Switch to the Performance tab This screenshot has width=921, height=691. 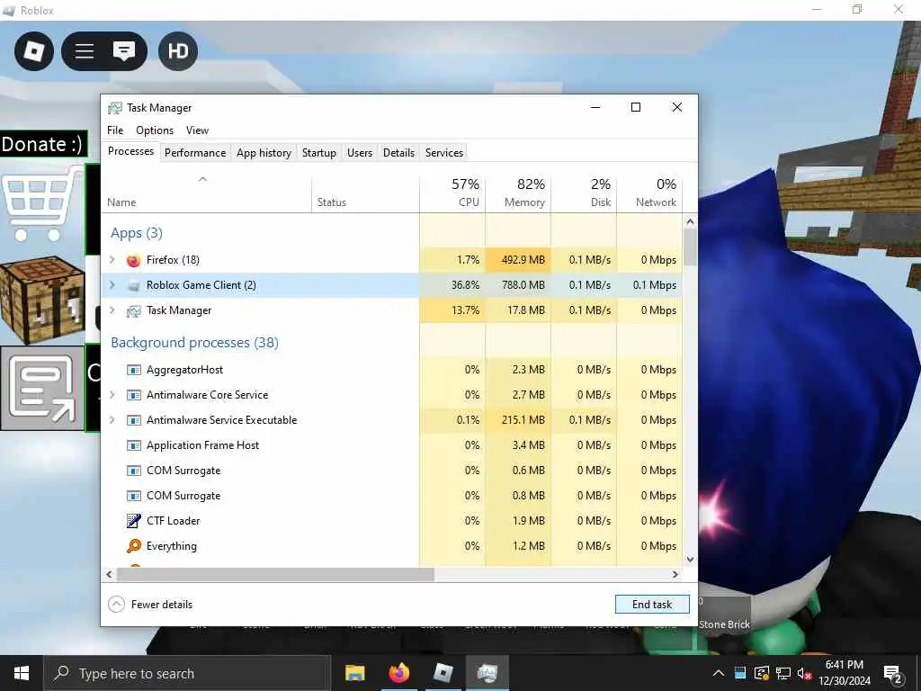tap(195, 153)
